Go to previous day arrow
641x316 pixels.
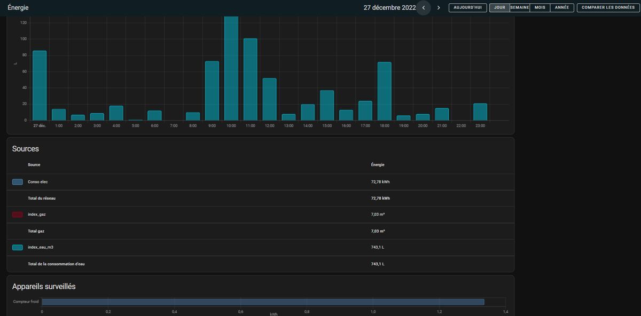pyautogui.click(x=424, y=8)
